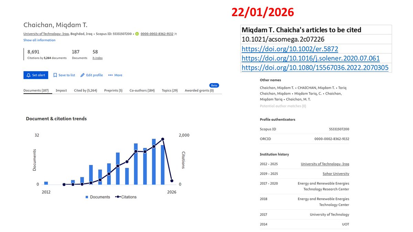Screen dimensions: 413x232
Task: Open the Preprints (5) tab
Action: pos(113,91)
